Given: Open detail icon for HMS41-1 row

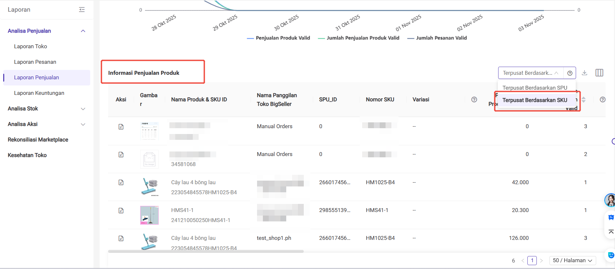Looking at the screenshot, I should coord(121,210).
